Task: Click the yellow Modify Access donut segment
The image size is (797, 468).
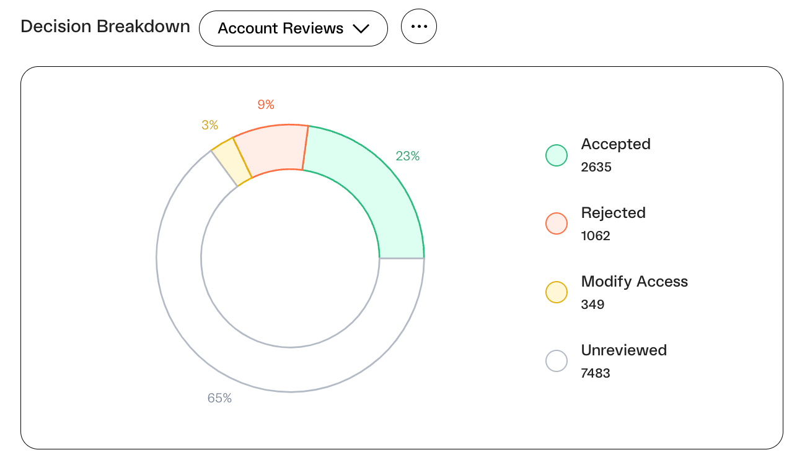Action: (232, 161)
